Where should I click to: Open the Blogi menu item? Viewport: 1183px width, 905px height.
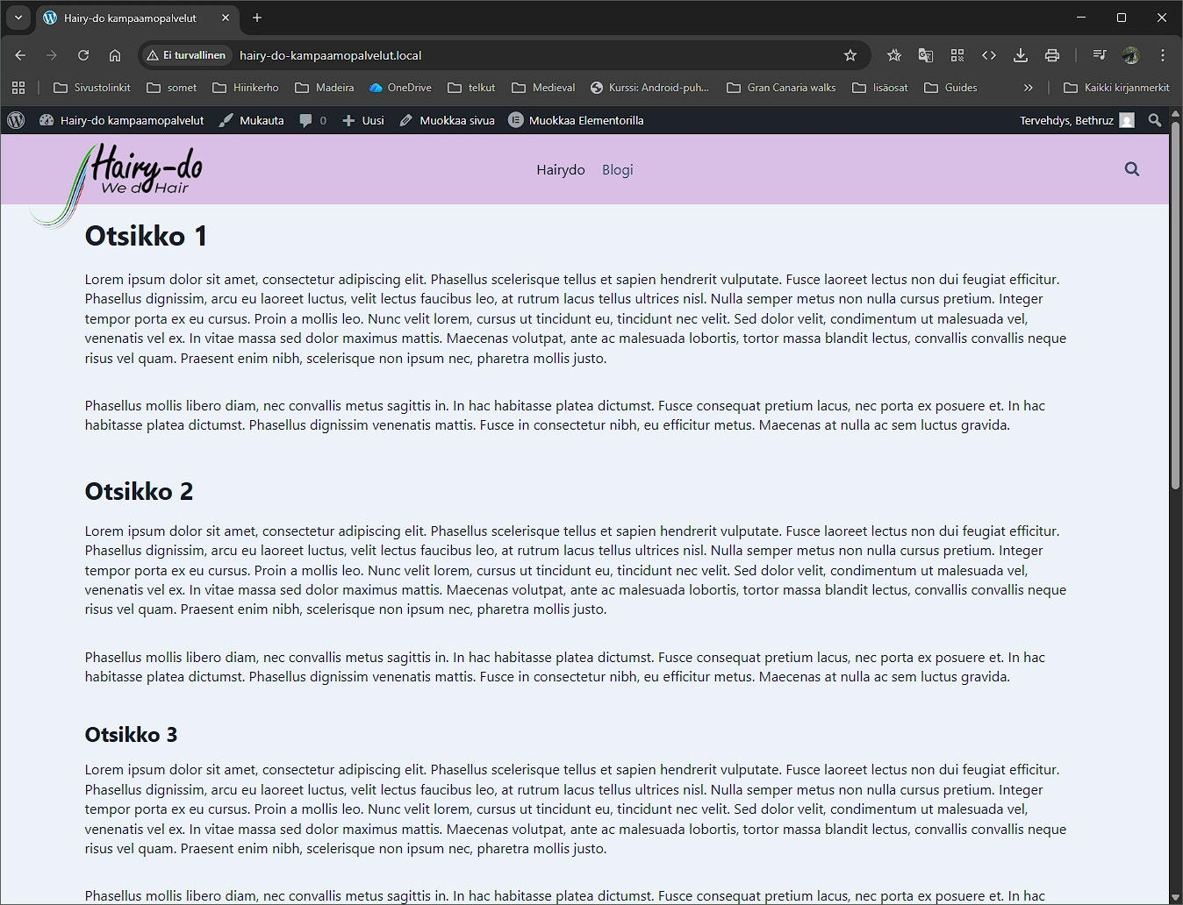click(x=617, y=170)
